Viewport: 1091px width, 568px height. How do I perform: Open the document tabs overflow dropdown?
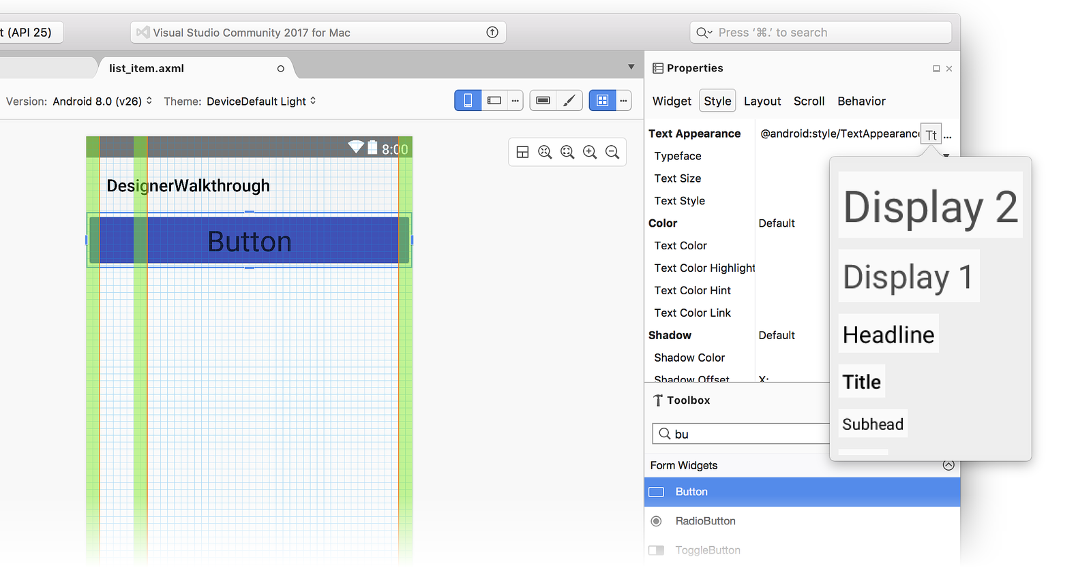tap(631, 67)
